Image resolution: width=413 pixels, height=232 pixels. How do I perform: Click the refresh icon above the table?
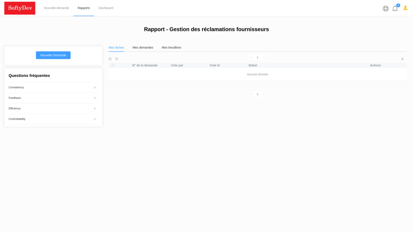(x=117, y=59)
